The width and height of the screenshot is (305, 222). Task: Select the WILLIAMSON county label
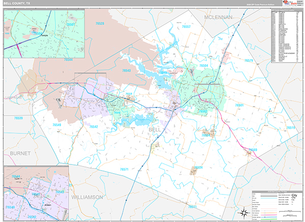click(x=87, y=197)
